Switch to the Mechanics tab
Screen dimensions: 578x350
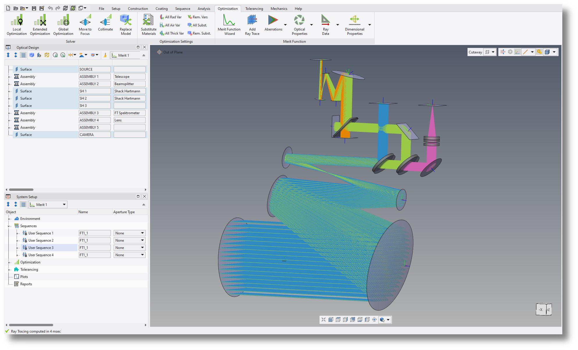[x=279, y=8]
